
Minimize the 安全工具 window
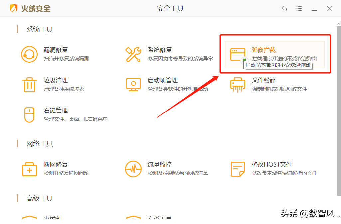click(x=314, y=9)
